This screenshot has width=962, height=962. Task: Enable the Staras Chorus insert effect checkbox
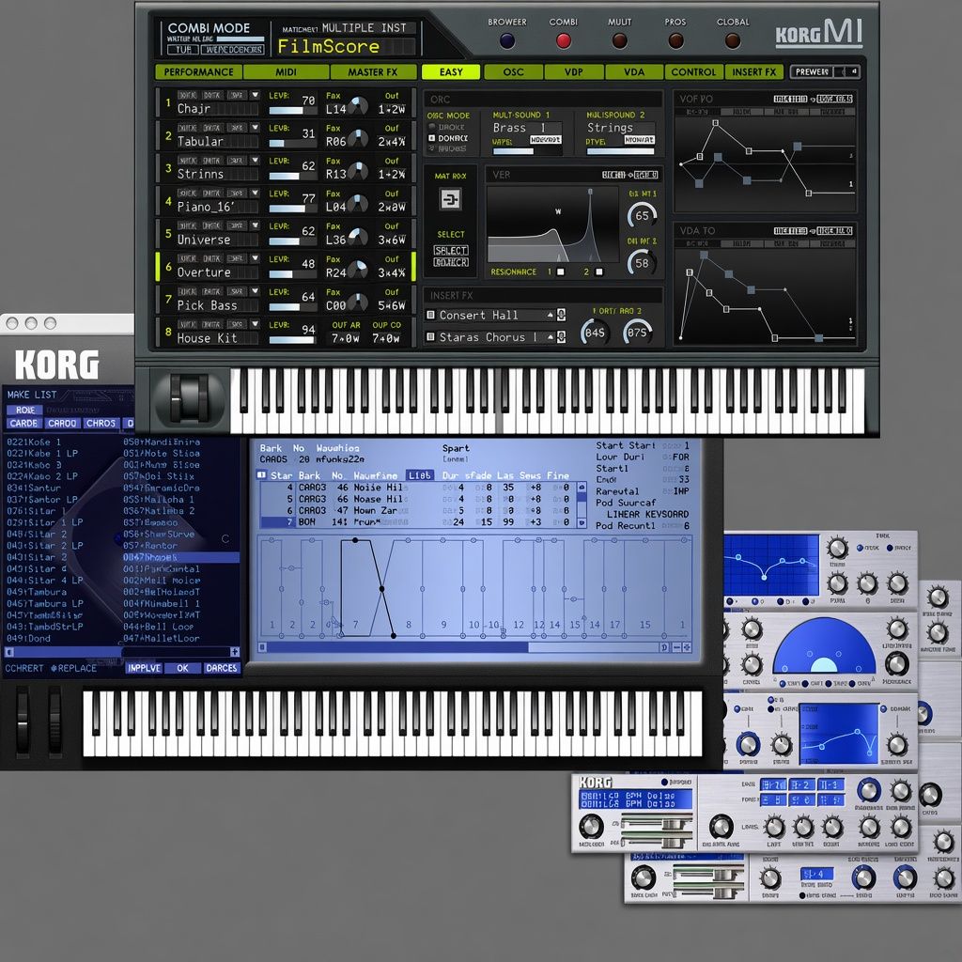point(430,337)
